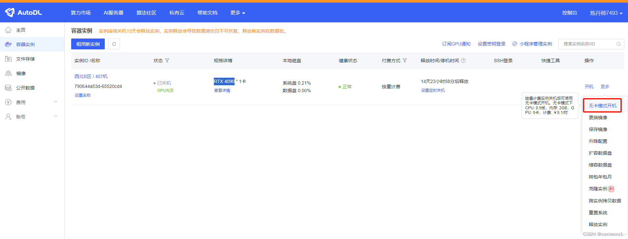Click the 账号 person icon
628x239 pixels.
coord(9,117)
